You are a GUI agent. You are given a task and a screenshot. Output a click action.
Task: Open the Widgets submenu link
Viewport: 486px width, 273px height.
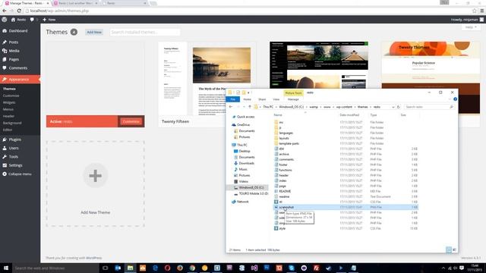point(9,102)
